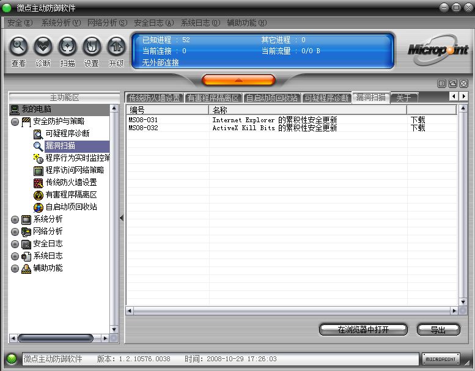Select the MS08-032 row
The height and width of the screenshot is (371, 475).
point(292,128)
